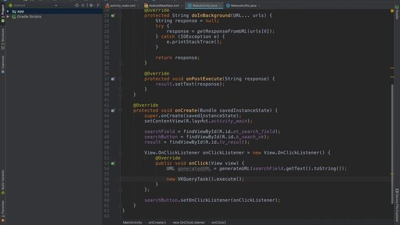Click the override gutter icon beside onPostExecute
This screenshot has width=400, height=225.
coord(112,79)
